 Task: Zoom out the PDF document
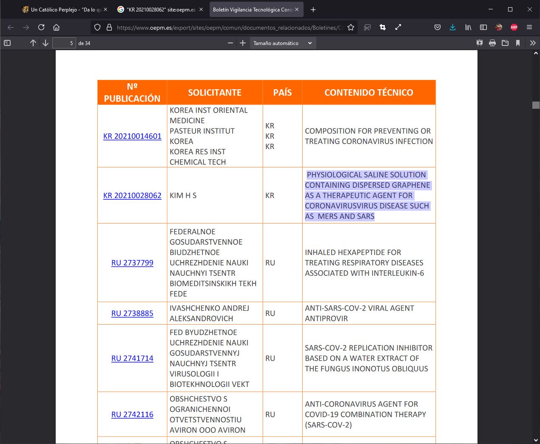point(230,43)
